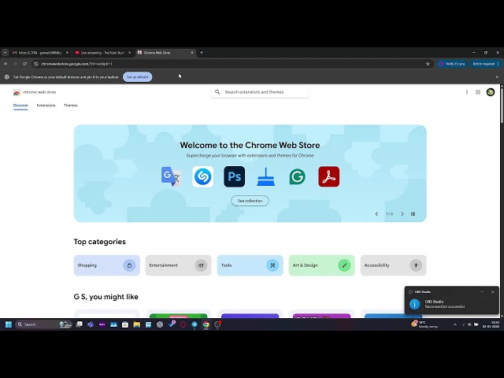Switch to the Extensions tab
504x378 pixels.
(x=46, y=106)
